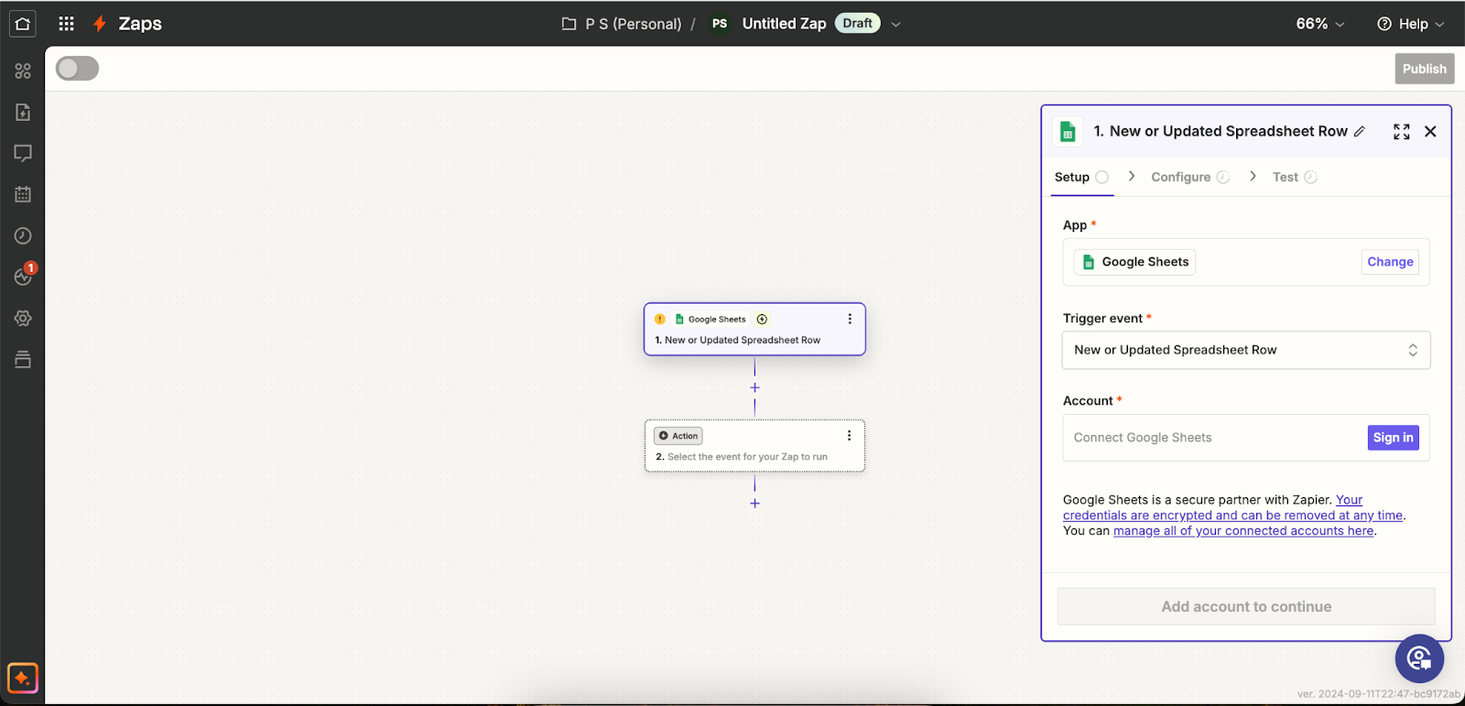
Task: Click the PS avatar badge
Action: 720,24
